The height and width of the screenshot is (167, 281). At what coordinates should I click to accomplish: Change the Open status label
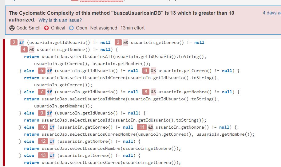point(81,28)
